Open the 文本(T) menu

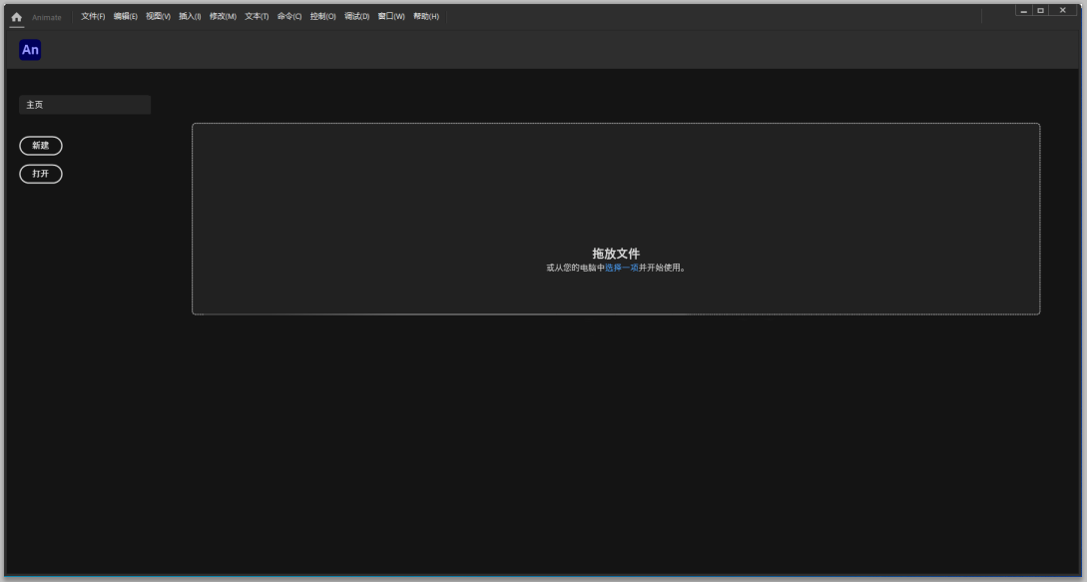click(x=257, y=17)
